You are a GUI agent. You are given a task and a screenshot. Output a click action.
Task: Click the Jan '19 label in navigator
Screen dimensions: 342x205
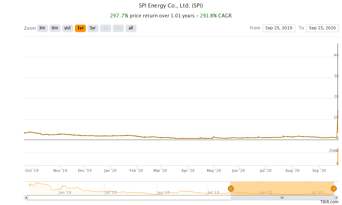(x=163, y=192)
